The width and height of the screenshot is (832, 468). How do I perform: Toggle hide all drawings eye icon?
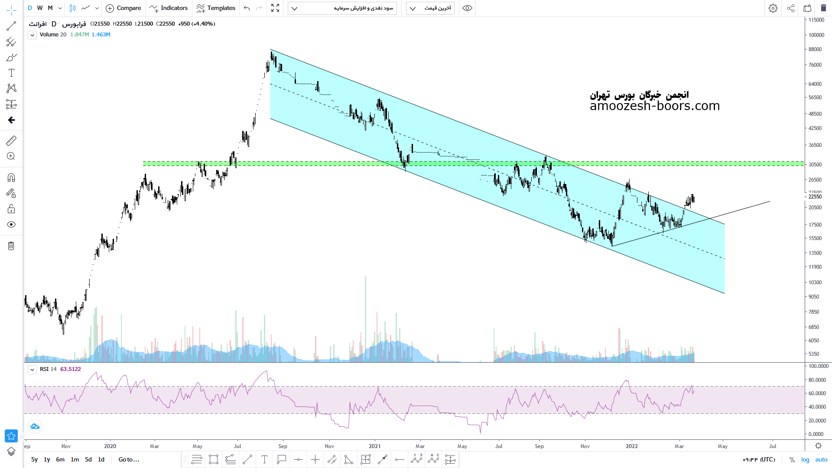point(11,224)
